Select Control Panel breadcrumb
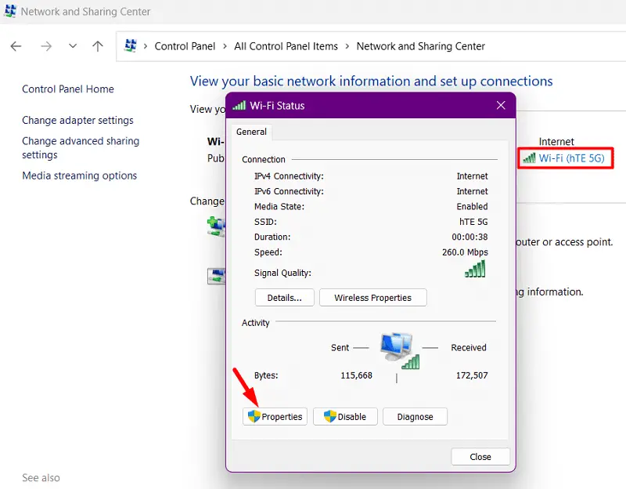626x489 pixels. coord(185,46)
